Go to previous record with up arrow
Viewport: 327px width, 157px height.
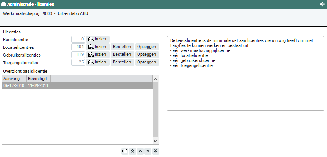(140, 151)
